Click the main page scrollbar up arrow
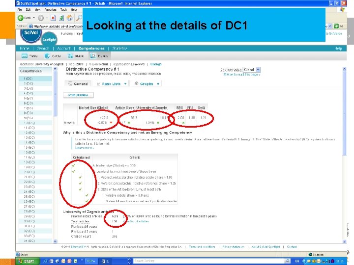354x265 pixels. tap(344, 69)
